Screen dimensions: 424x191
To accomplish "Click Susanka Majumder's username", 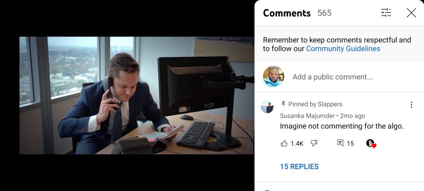I will pos(307,116).
